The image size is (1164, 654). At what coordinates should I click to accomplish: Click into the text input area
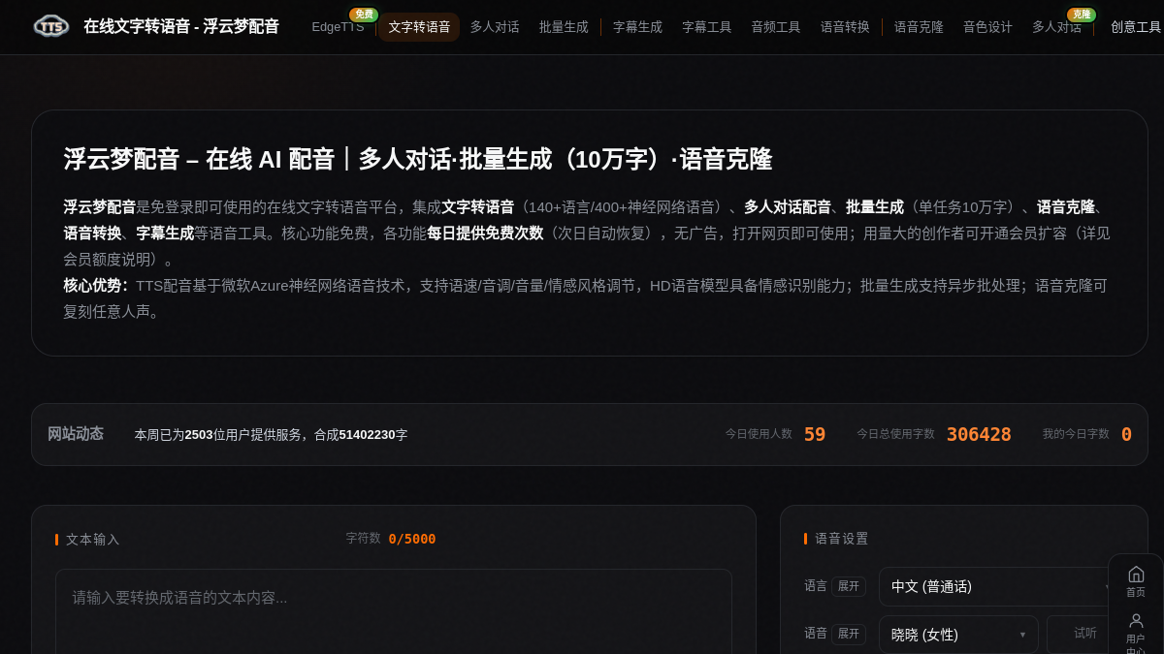click(x=394, y=611)
